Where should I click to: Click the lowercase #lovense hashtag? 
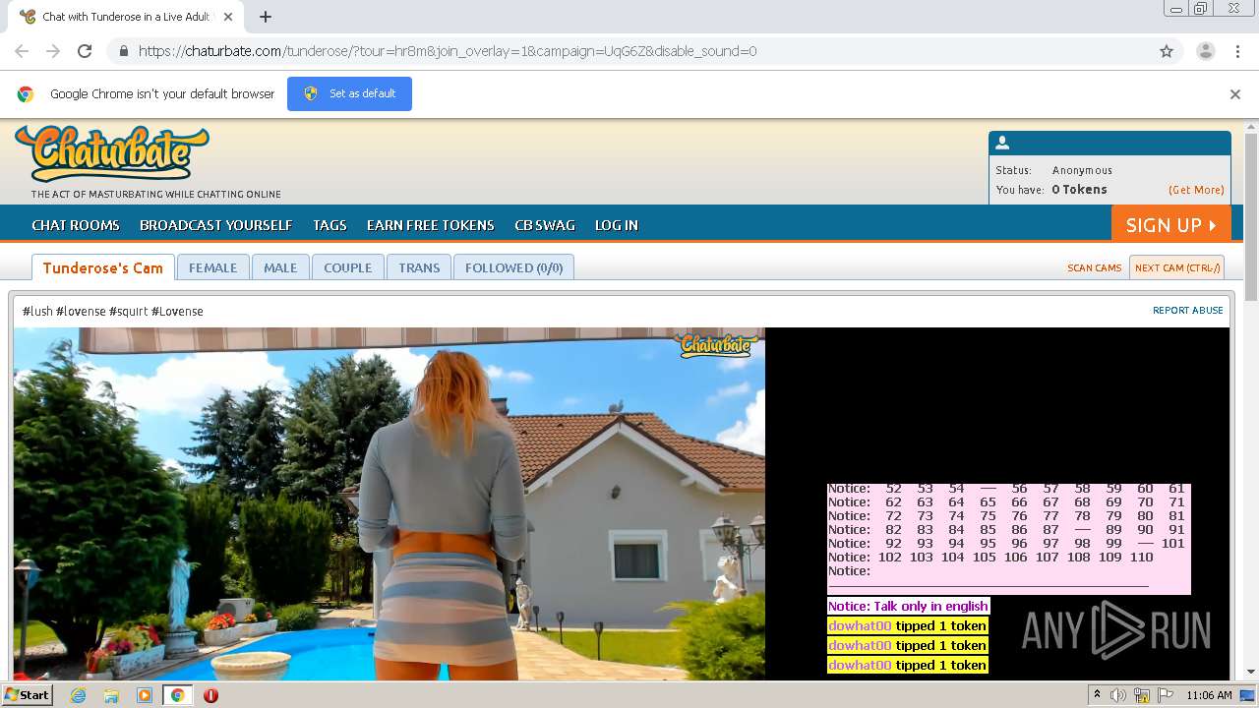point(81,312)
